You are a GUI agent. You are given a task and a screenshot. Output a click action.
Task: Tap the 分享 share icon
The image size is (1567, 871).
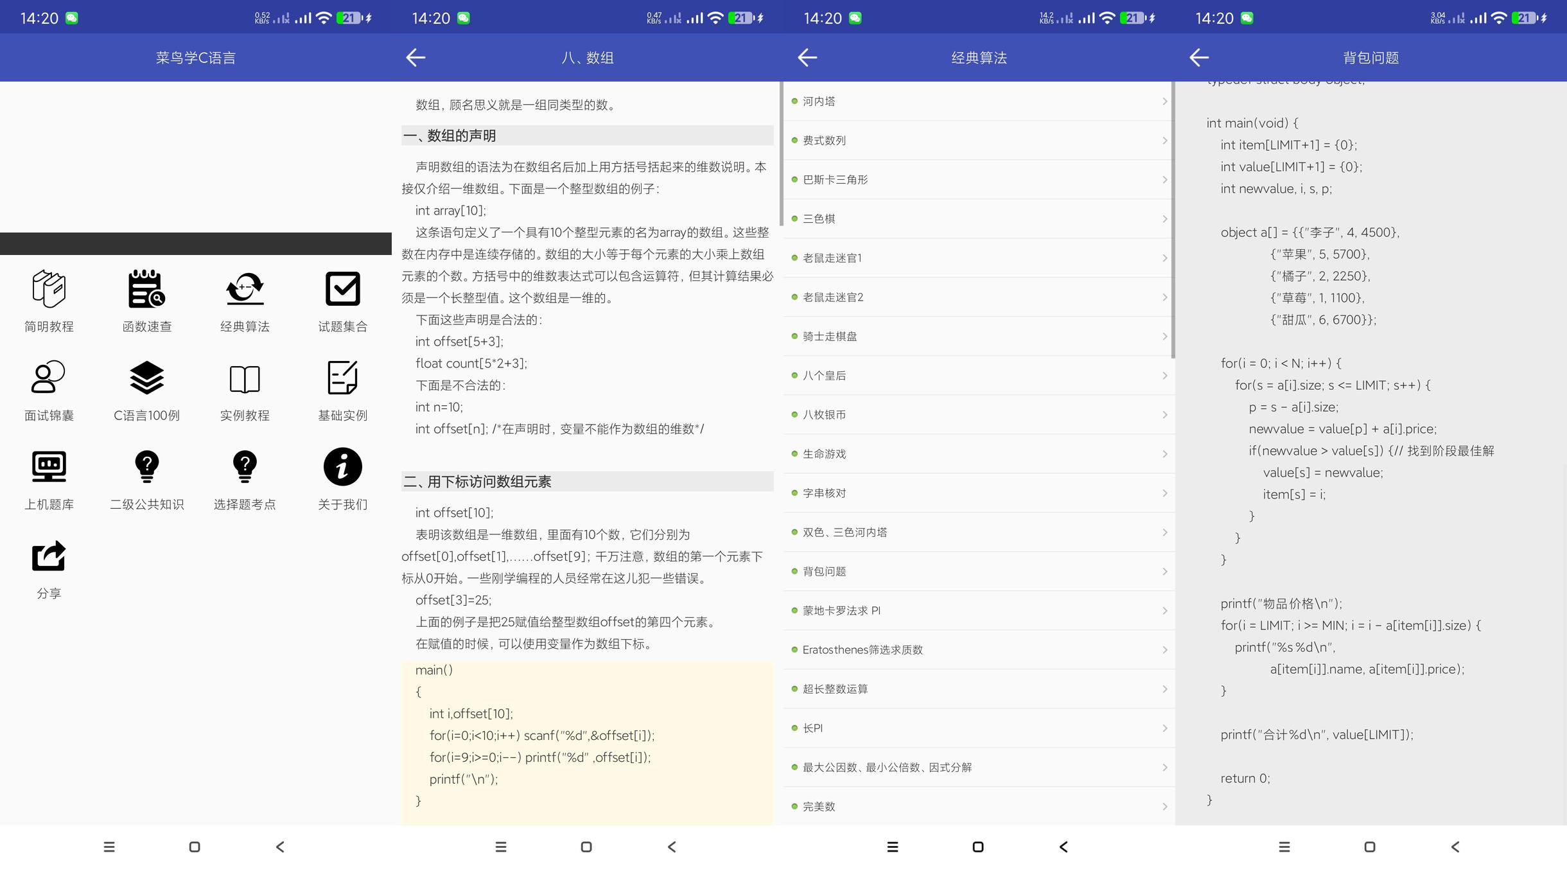click(49, 556)
